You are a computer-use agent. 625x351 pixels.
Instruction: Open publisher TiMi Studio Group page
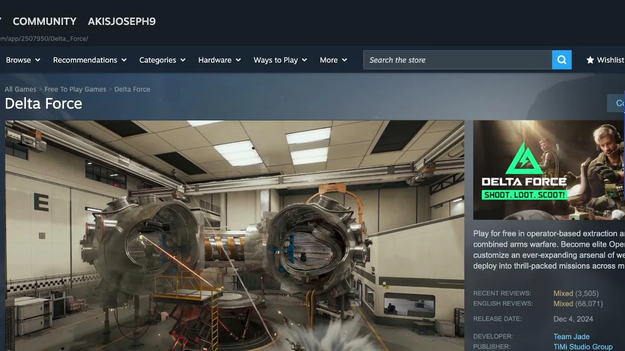[583, 347]
